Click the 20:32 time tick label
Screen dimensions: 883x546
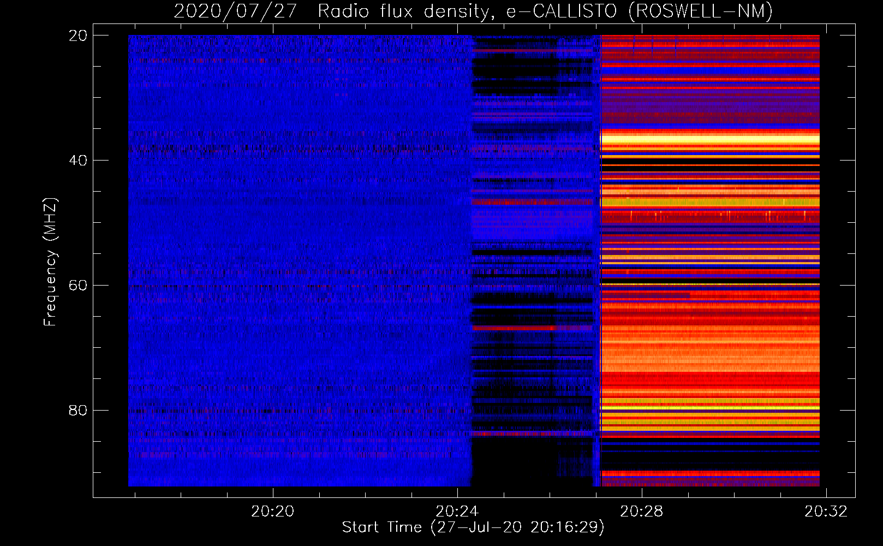(x=826, y=512)
